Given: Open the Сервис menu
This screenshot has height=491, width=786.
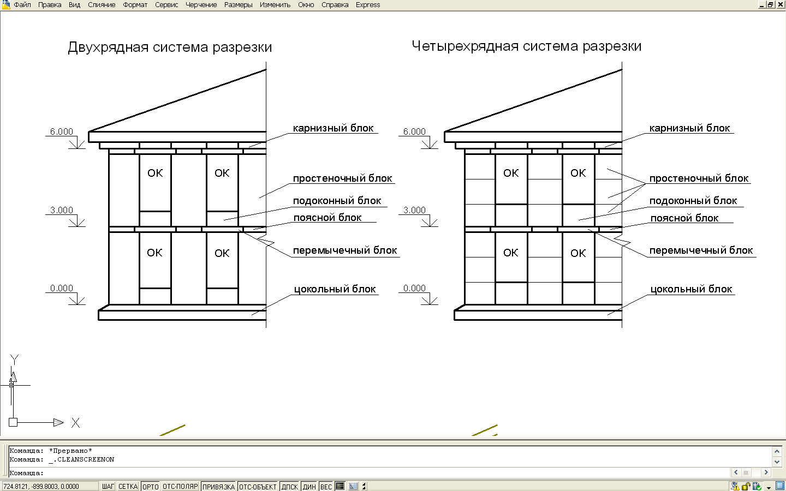Looking at the screenshot, I should click(x=166, y=5).
